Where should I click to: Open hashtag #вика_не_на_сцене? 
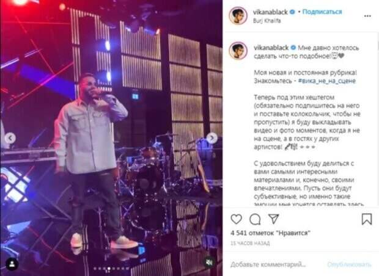point(327,81)
